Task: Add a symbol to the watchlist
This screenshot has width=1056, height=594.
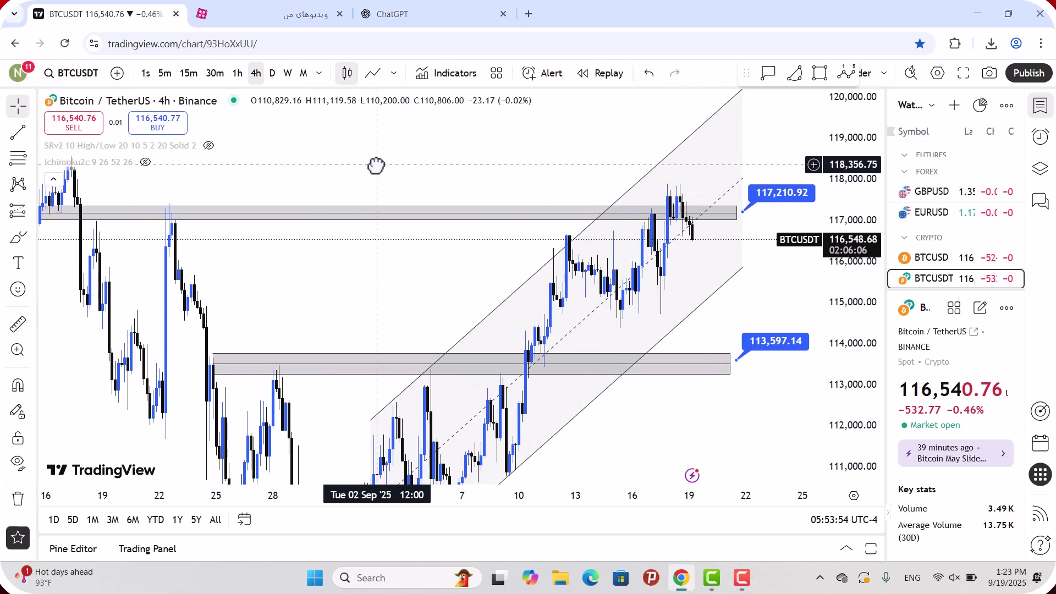Action: (954, 105)
